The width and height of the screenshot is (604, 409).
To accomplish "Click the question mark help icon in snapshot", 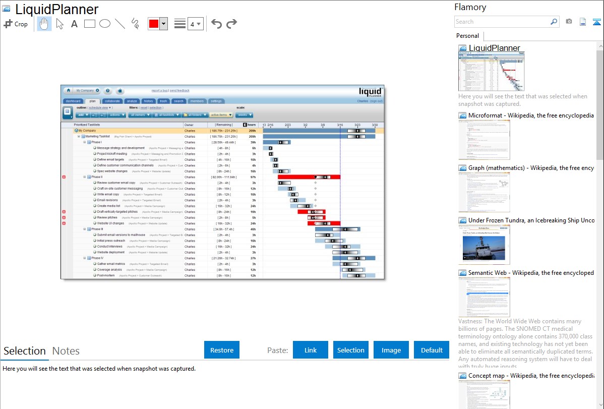I will (108, 91).
